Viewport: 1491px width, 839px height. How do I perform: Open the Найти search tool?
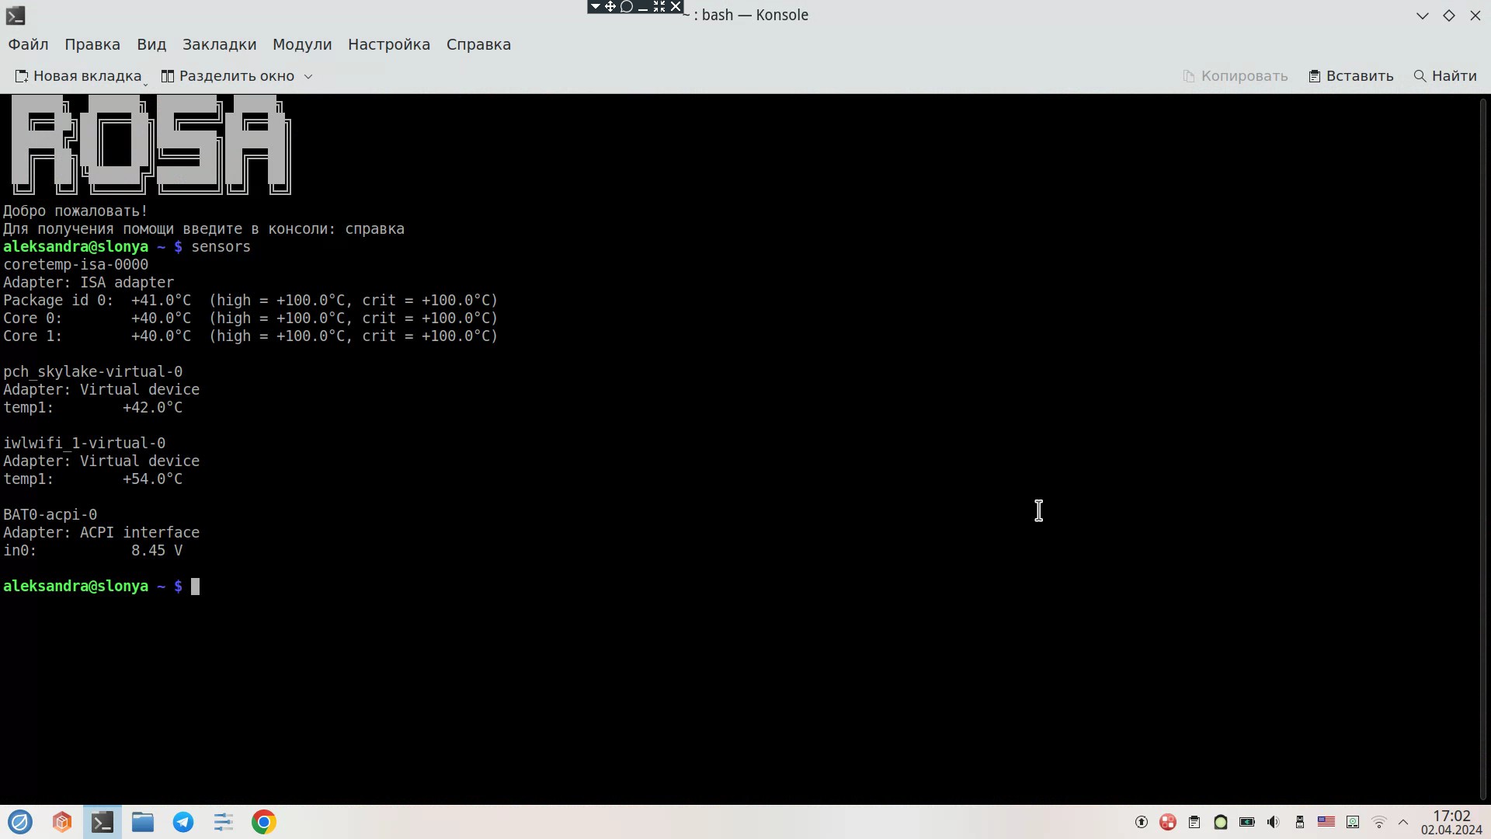coord(1445,76)
